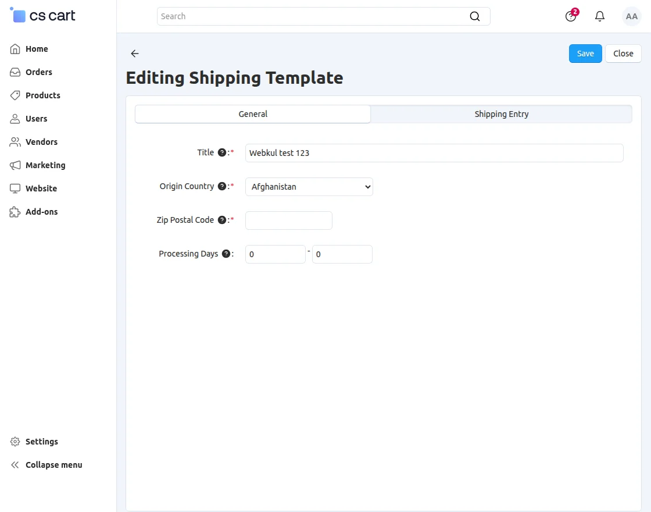Open Settings in the sidebar
Image resolution: width=651 pixels, height=512 pixels.
coord(41,442)
